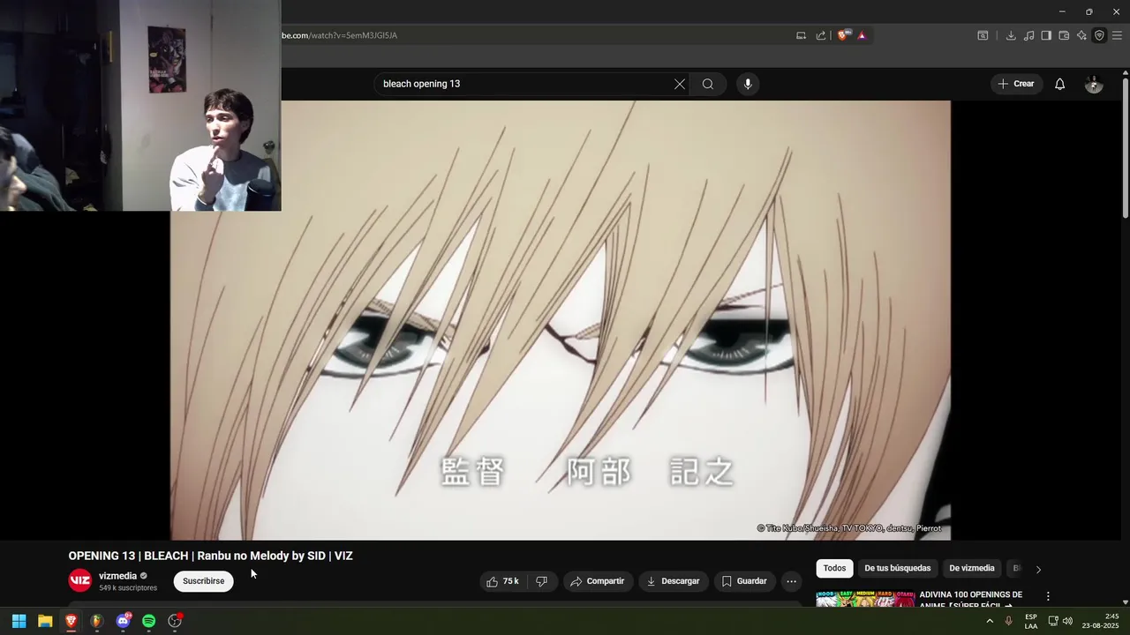Dislike the video
The image size is (1130, 635).
click(542, 581)
